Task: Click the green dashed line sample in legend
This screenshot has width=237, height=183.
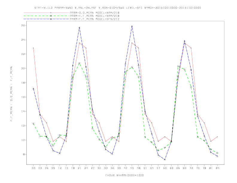Action: [x=46, y=16]
